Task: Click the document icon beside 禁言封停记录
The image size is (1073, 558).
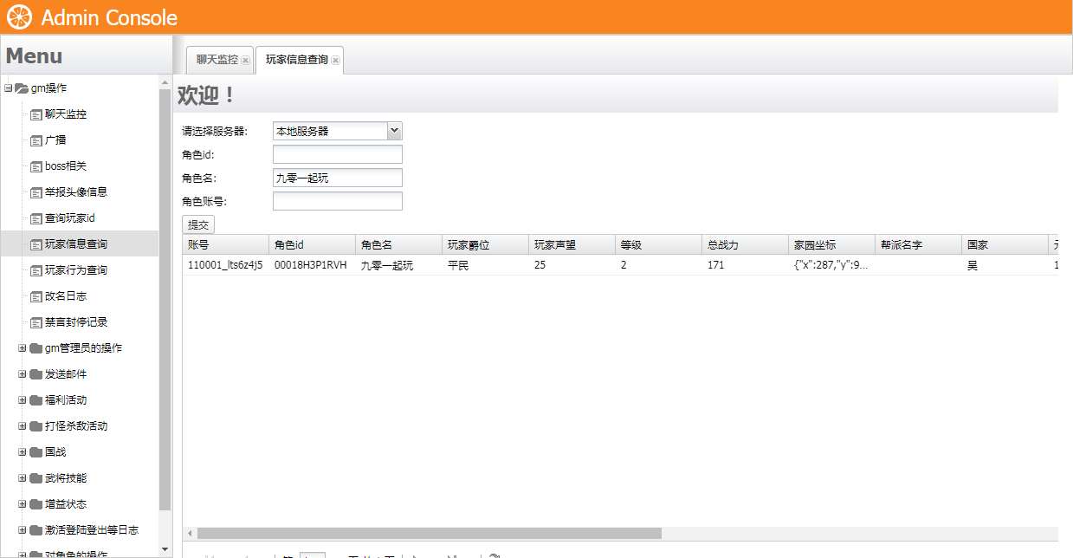Action: [x=35, y=321]
